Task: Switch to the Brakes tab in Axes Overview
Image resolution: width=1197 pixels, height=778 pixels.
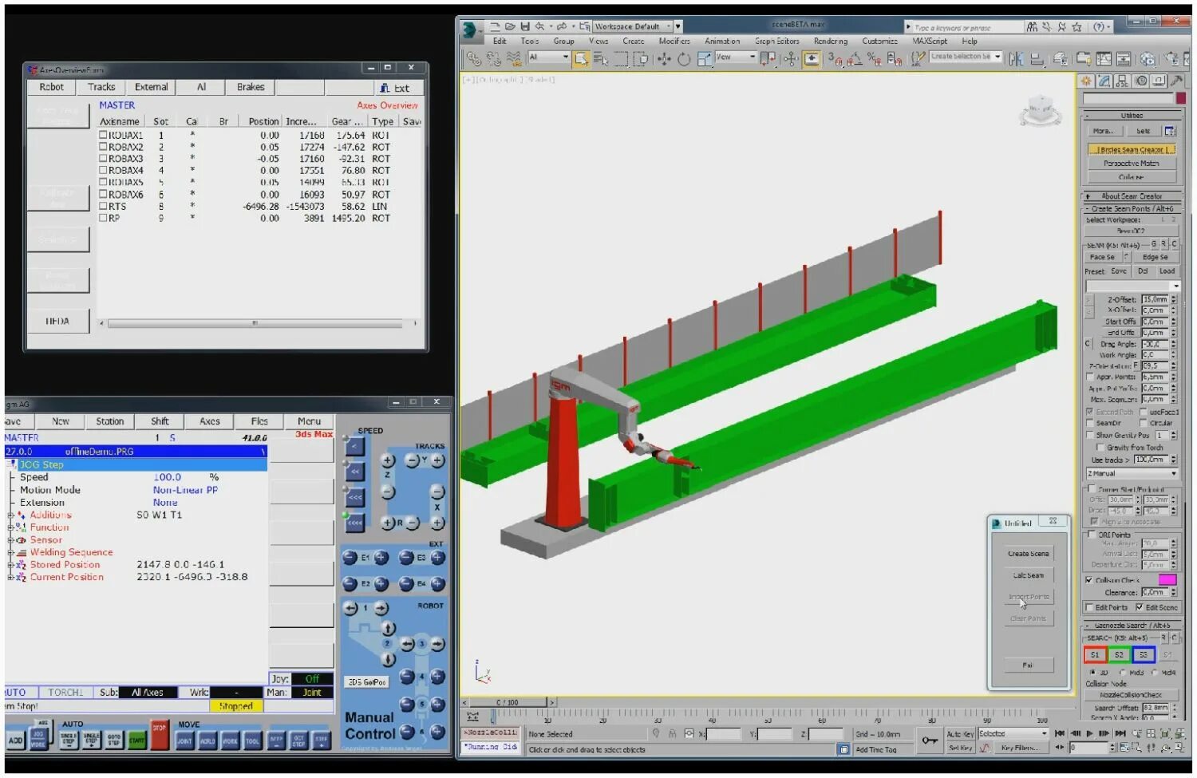Action: [251, 87]
